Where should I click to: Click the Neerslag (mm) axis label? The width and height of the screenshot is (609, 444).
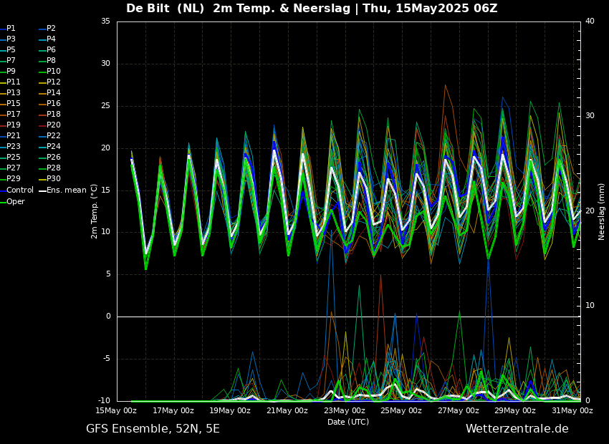pos(602,211)
